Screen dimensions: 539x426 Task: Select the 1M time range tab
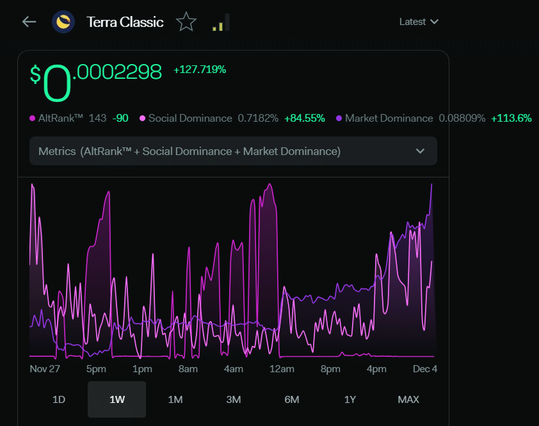point(175,400)
